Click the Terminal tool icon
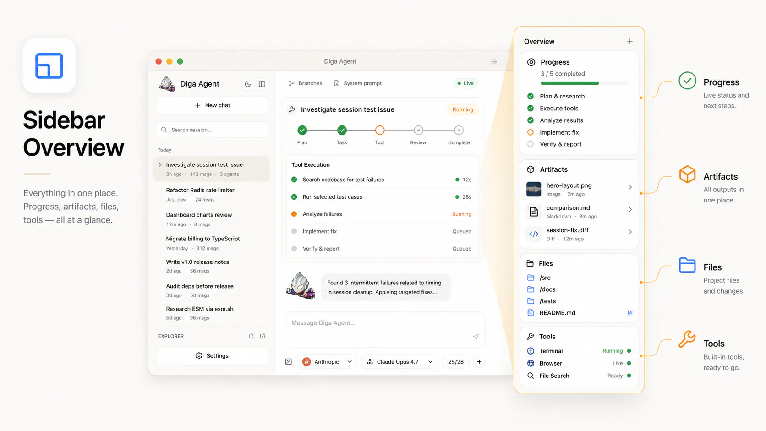766x431 pixels. [531, 351]
